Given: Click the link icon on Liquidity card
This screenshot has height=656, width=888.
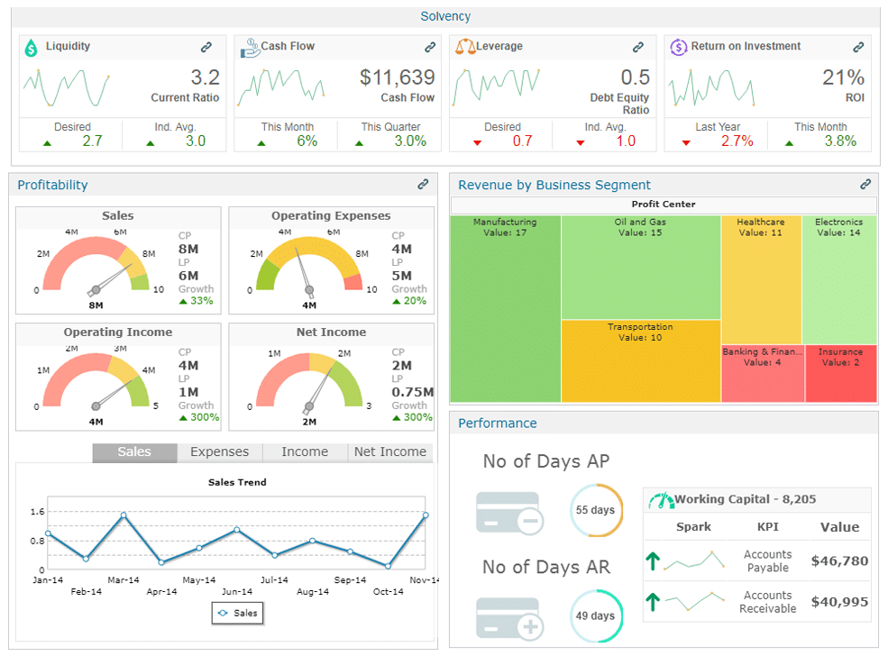Looking at the screenshot, I should pos(206,47).
